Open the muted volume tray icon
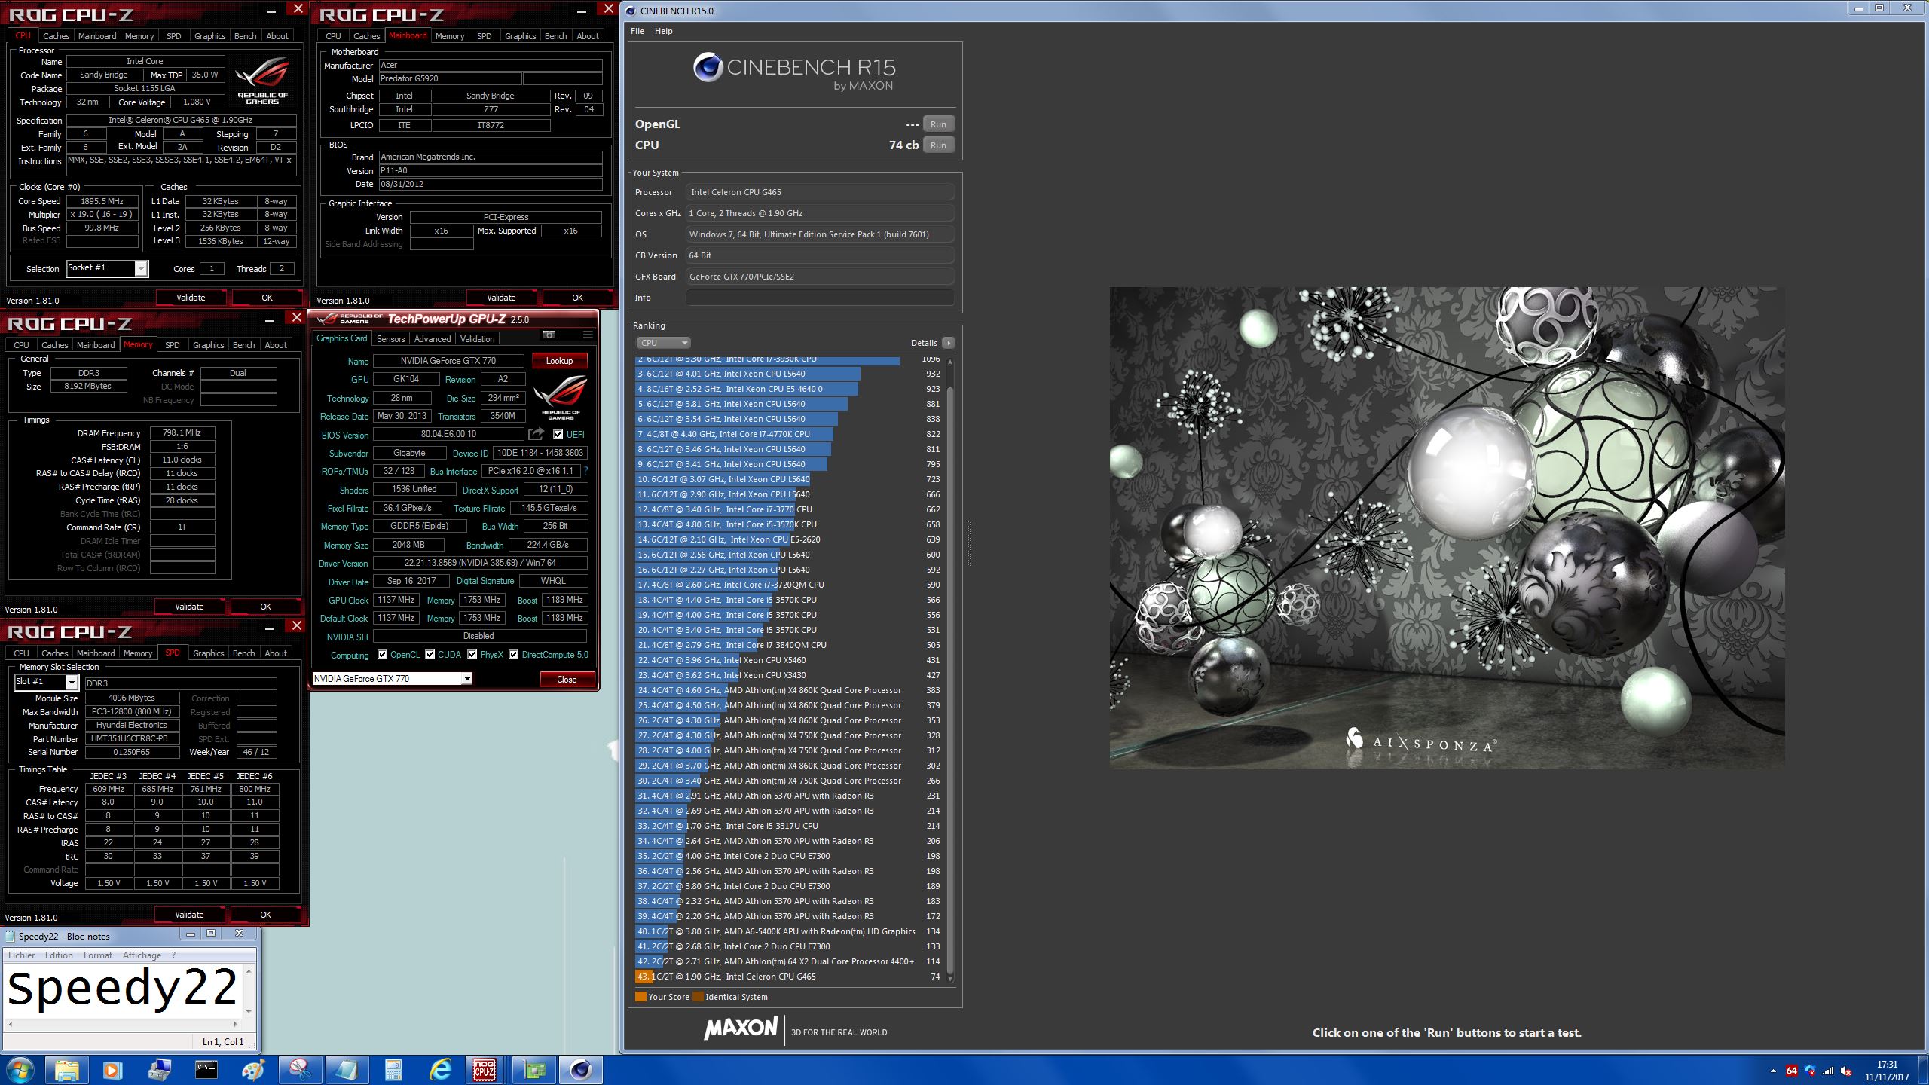 pyautogui.click(x=1846, y=1071)
